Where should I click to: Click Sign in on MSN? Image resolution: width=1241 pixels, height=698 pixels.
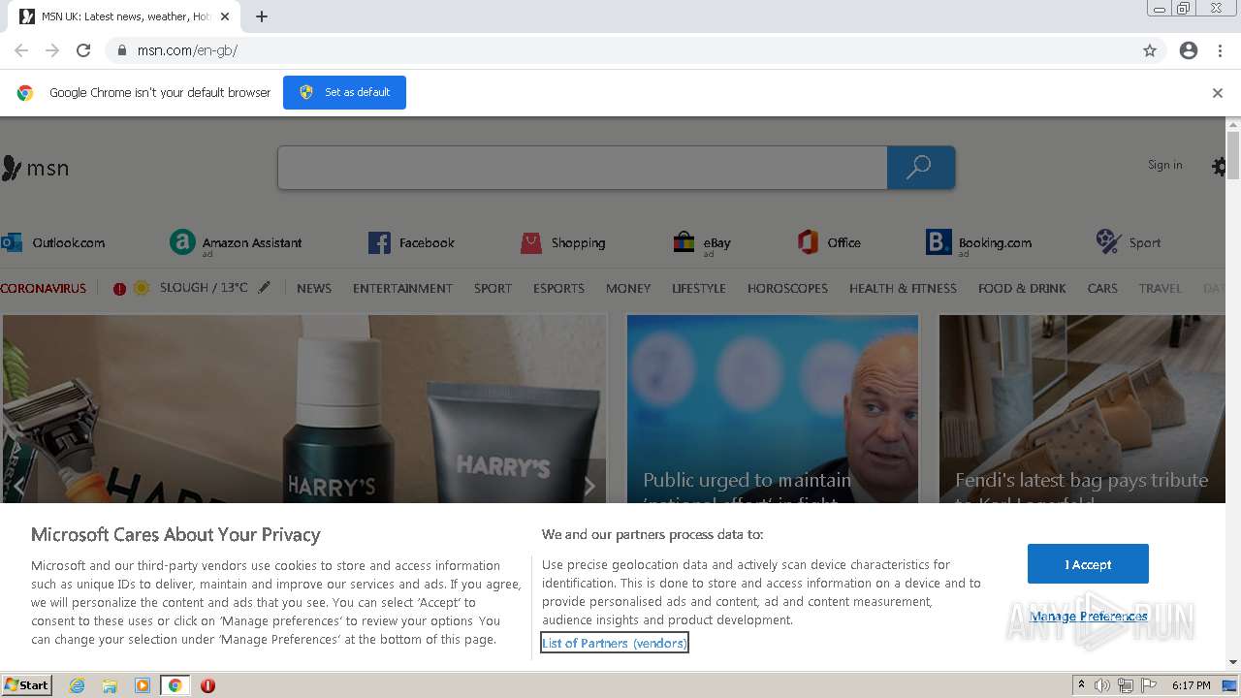tap(1164, 165)
